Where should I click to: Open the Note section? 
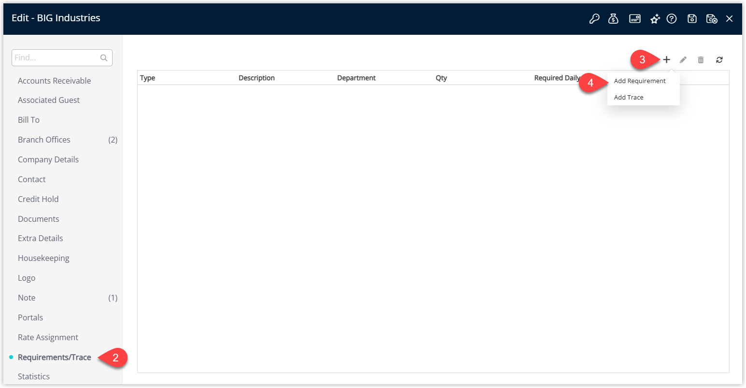(27, 298)
